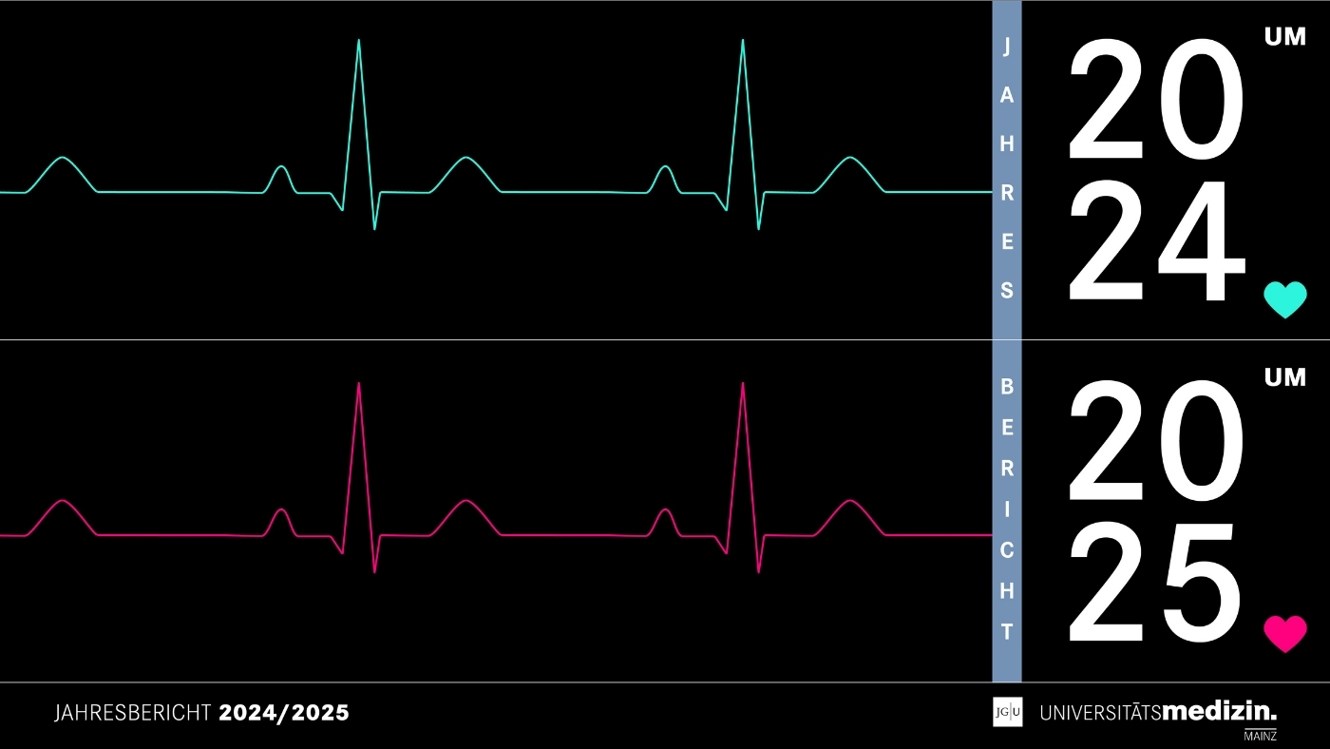Click the vertical JAHRES text on the blue bar
Image resolution: width=1330 pixels, height=749 pixels.
pos(1007,169)
